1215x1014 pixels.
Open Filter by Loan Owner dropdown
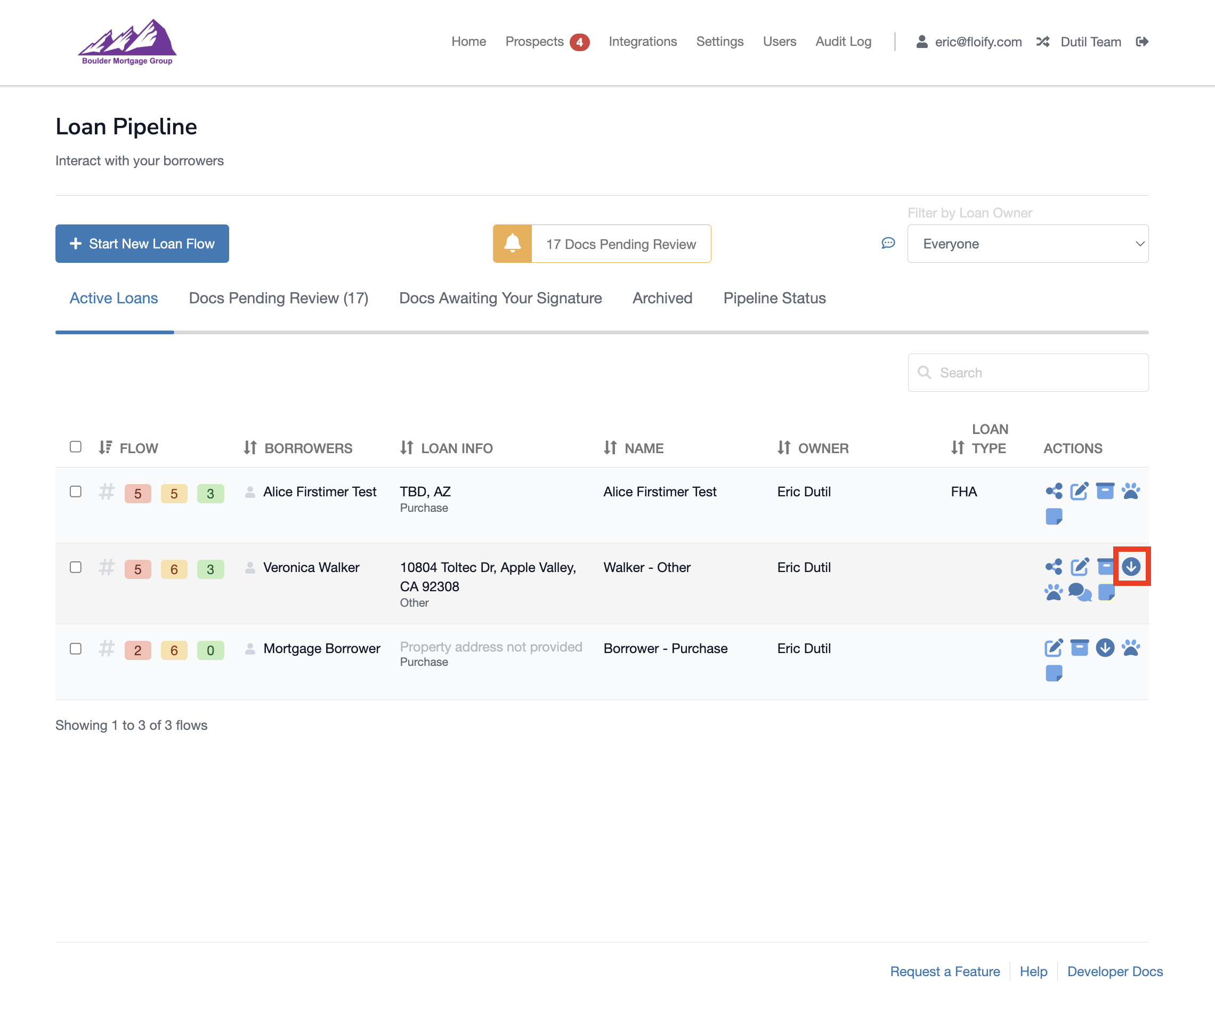(x=1027, y=244)
